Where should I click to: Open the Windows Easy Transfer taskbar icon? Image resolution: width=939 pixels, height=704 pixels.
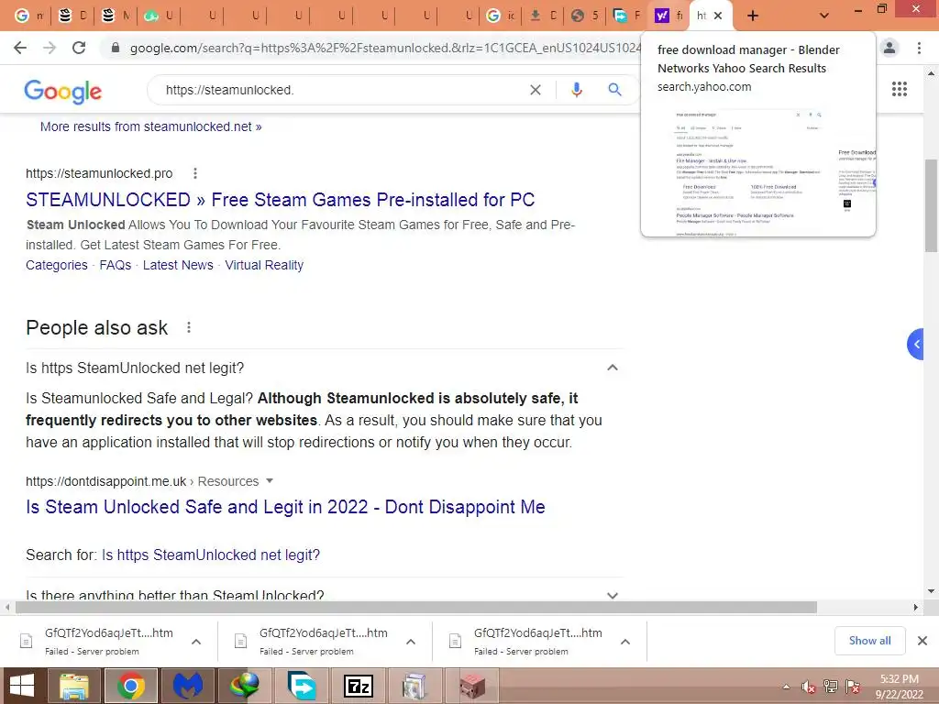pos(301,686)
